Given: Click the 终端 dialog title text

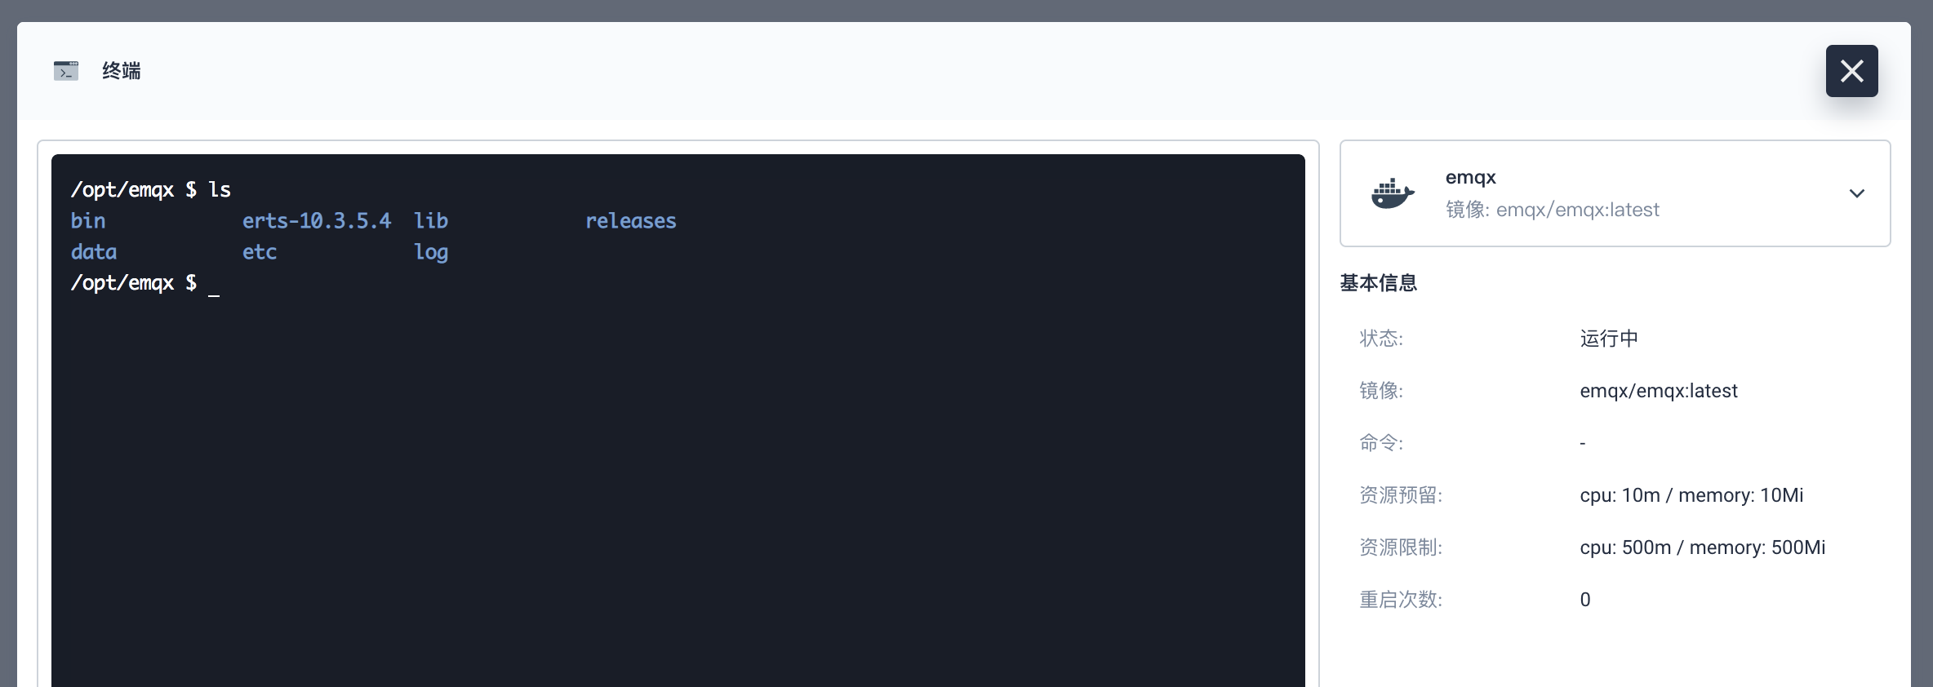Looking at the screenshot, I should click(x=122, y=71).
